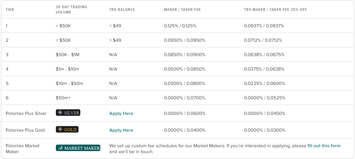Click the Gold tier badge icon
The height and width of the screenshot is (159, 355).
coord(67,129)
